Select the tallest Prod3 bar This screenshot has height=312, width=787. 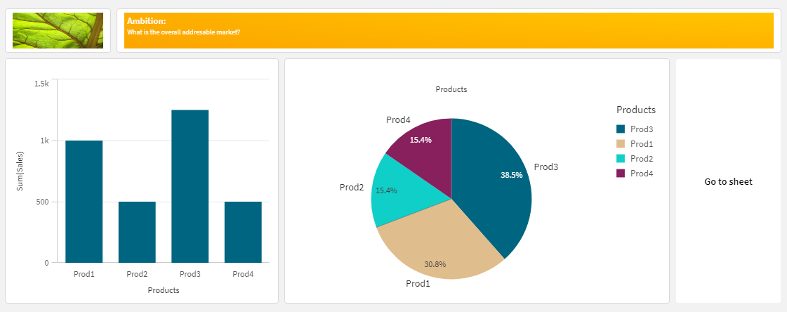click(x=190, y=186)
